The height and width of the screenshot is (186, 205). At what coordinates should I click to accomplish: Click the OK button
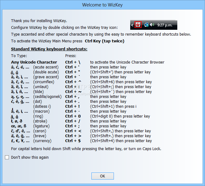[x=102, y=176]
